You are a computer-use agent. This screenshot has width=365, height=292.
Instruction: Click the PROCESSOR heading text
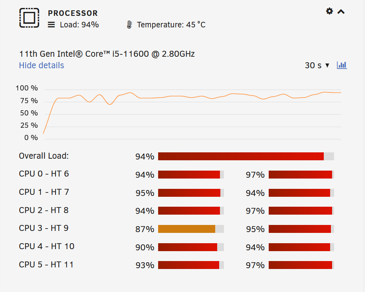pyautogui.click(x=73, y=13)
